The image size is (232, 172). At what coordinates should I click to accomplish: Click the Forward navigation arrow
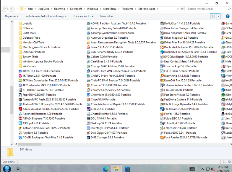point(12,9)
